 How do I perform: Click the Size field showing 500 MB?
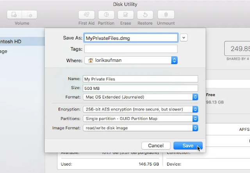click(x=140, y=88)
